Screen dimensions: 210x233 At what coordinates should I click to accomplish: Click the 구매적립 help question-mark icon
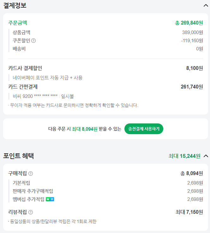click(x=31, y=173)
